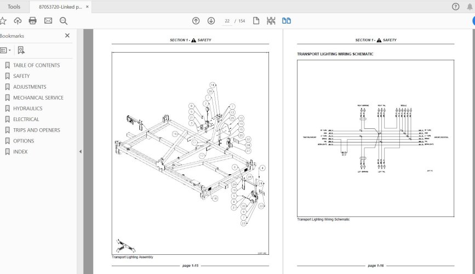Screen dimensions: 475x274
Task: Select HYDRAULICS bookmark
Action: [27, 109]
